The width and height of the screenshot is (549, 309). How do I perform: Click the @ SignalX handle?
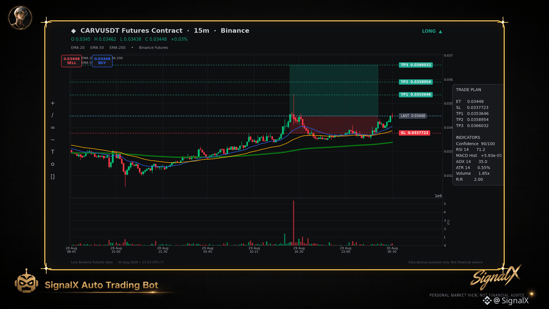point(511,300)
